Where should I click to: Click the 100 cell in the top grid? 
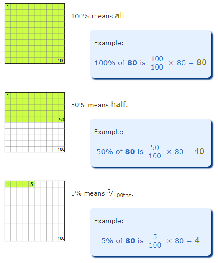coord(61,61)
